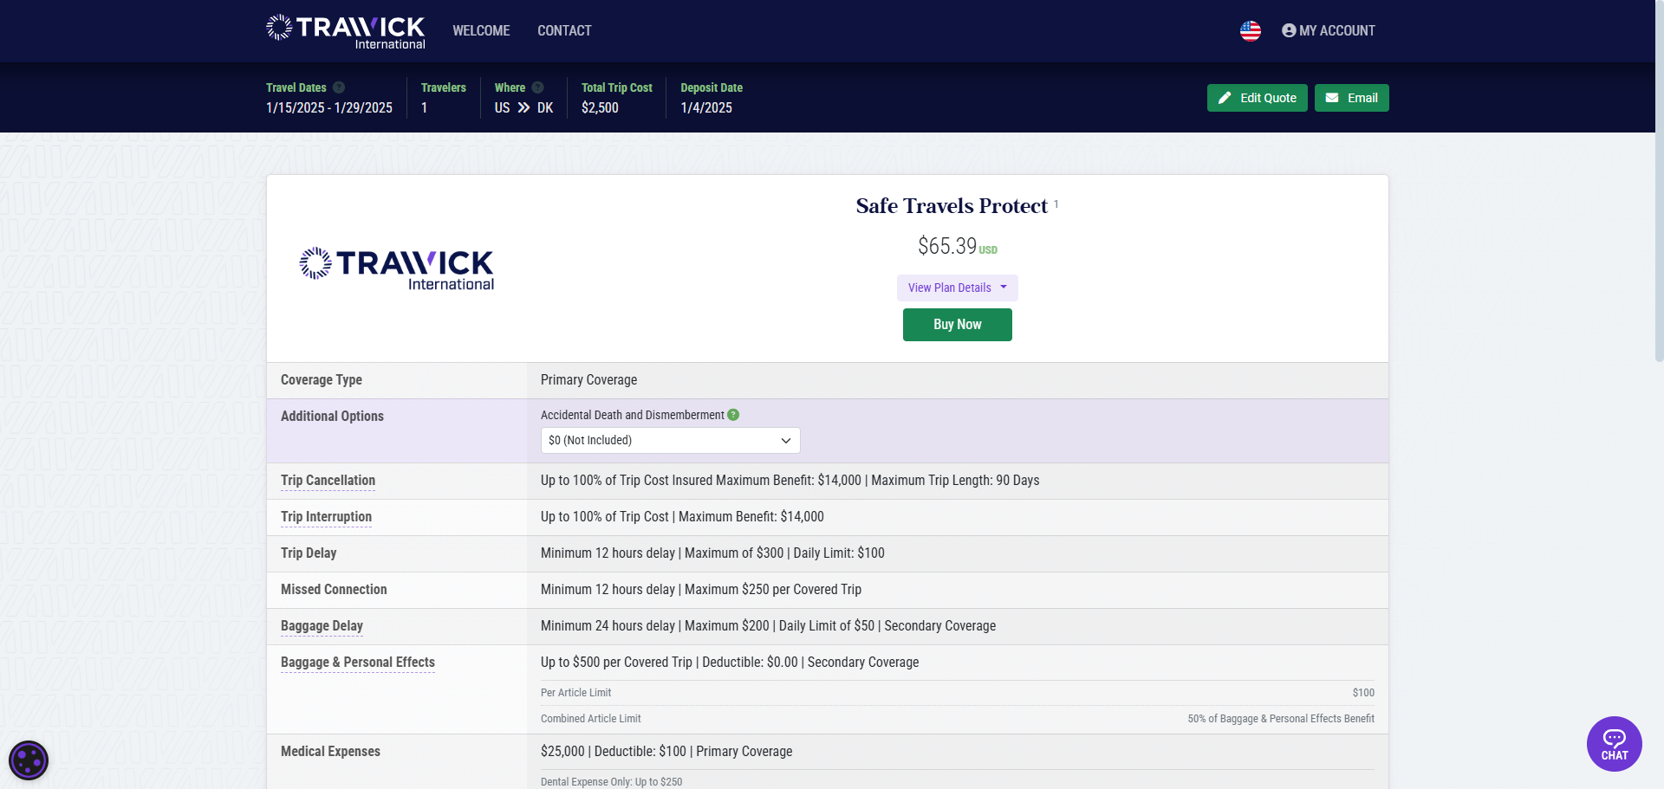Open the cookie preferences icon
The image size is (1664, 789).
(29, 760)
